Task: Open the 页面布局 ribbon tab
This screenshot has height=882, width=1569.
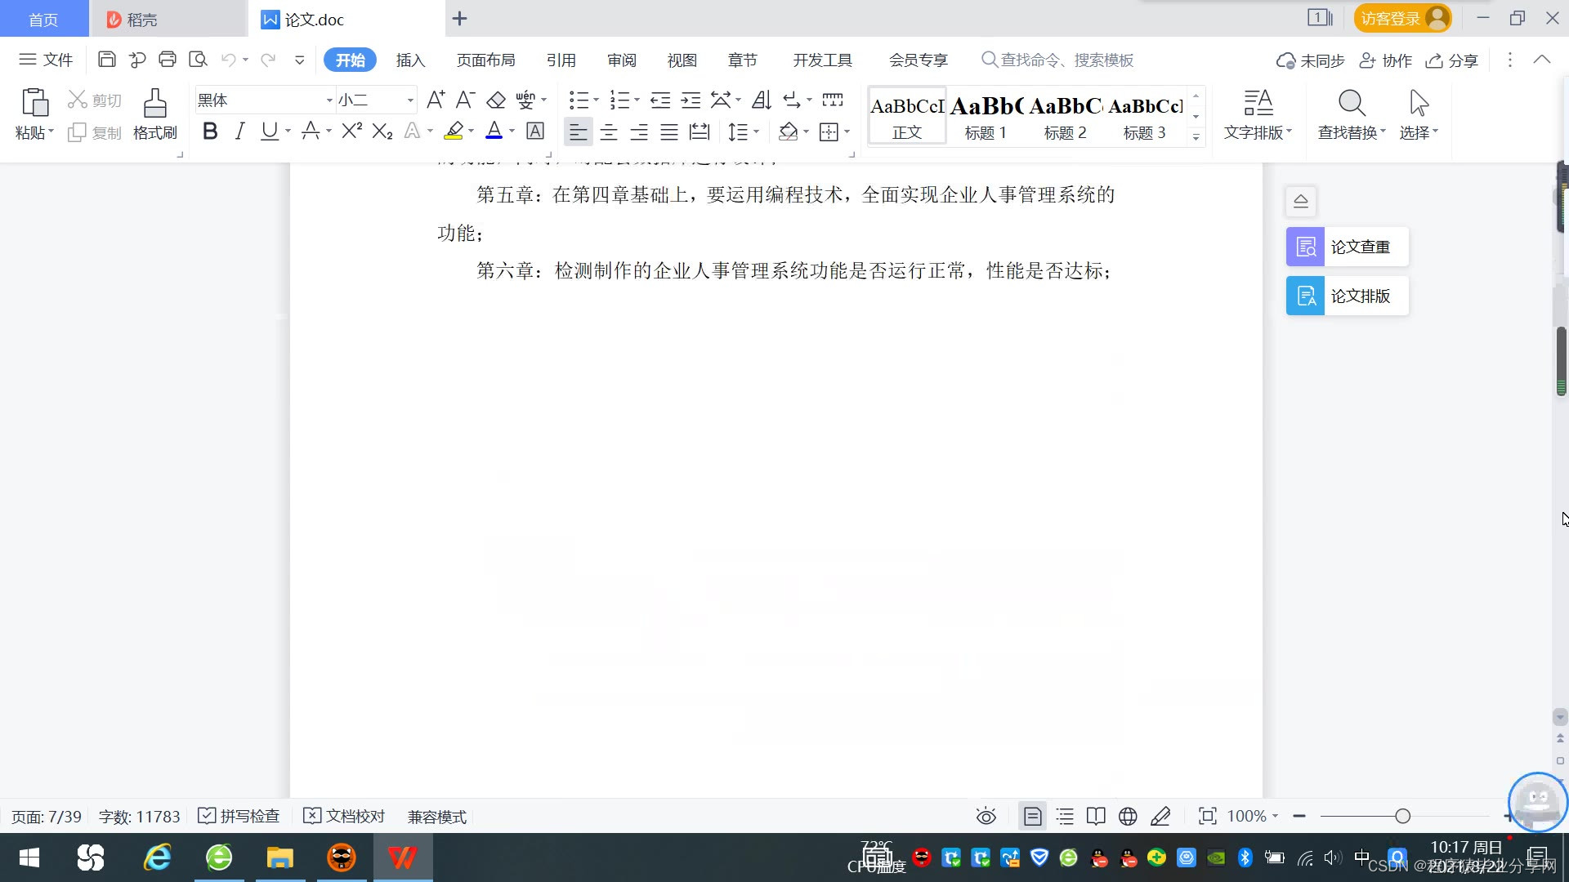Action: tap(485, 60)
